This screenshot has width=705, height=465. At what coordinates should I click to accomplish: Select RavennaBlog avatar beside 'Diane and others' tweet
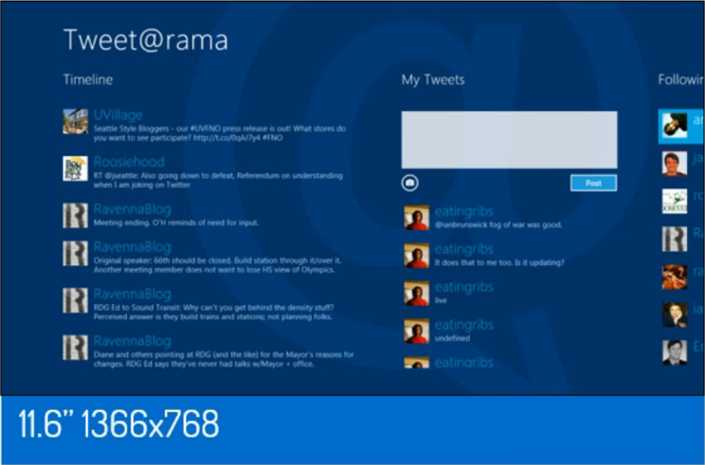pyautogui.click(x=75, y=348)
